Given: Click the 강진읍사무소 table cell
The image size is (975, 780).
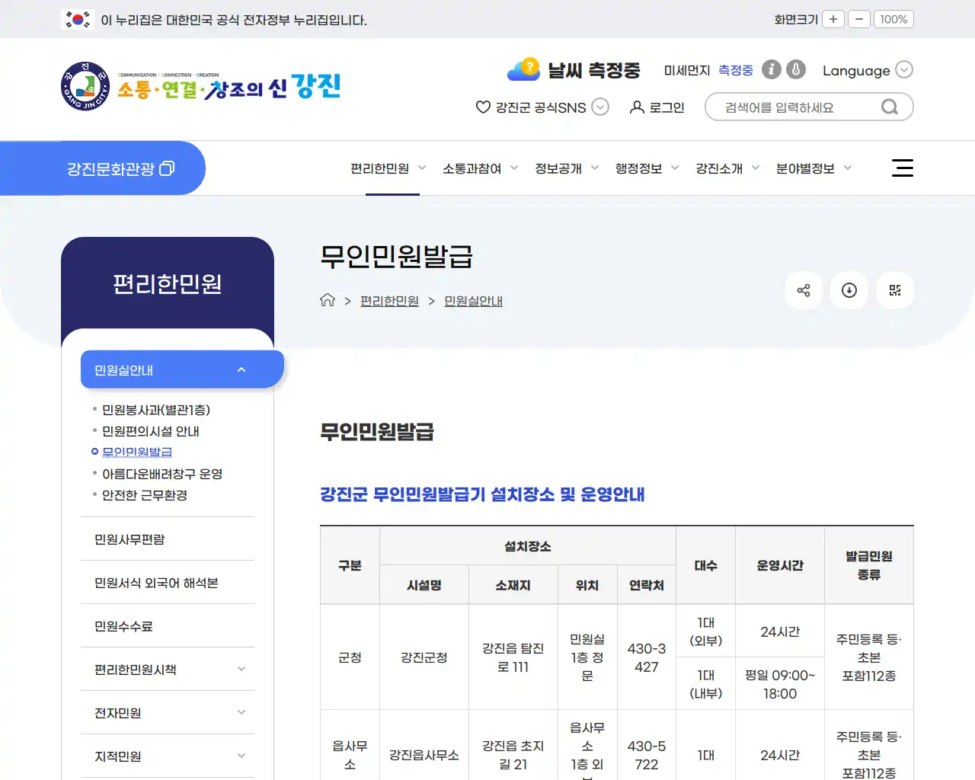Looking at the screenshot, I should tap(424, 755).
